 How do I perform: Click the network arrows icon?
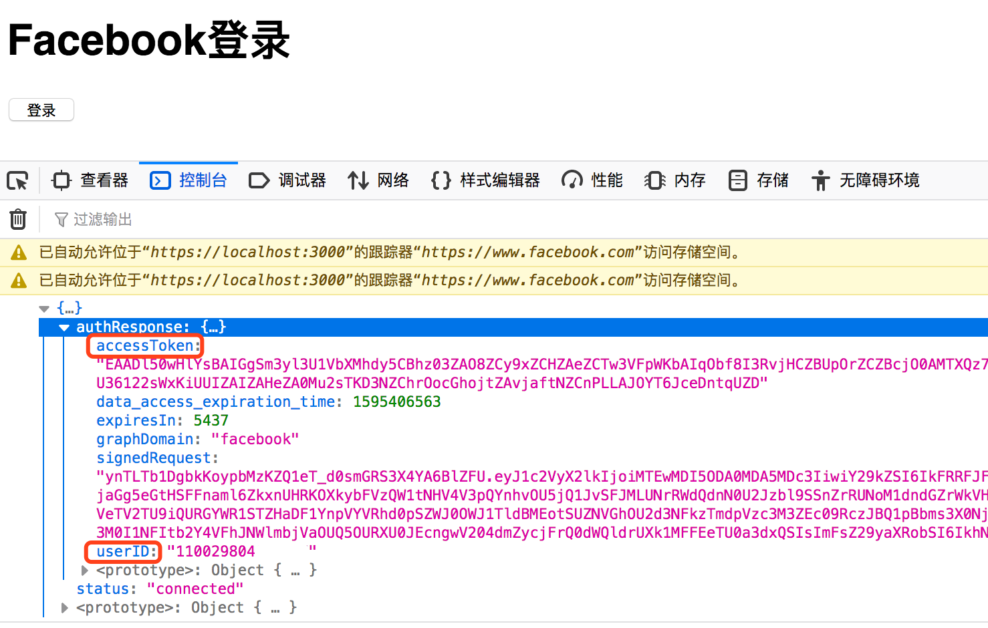(x=358, y=180)
